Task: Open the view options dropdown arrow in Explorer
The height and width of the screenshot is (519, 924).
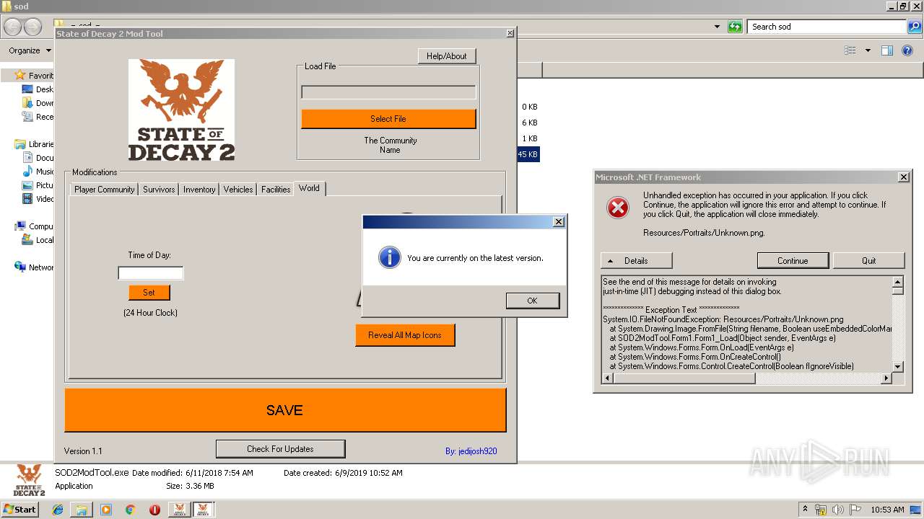Action: 868,50
